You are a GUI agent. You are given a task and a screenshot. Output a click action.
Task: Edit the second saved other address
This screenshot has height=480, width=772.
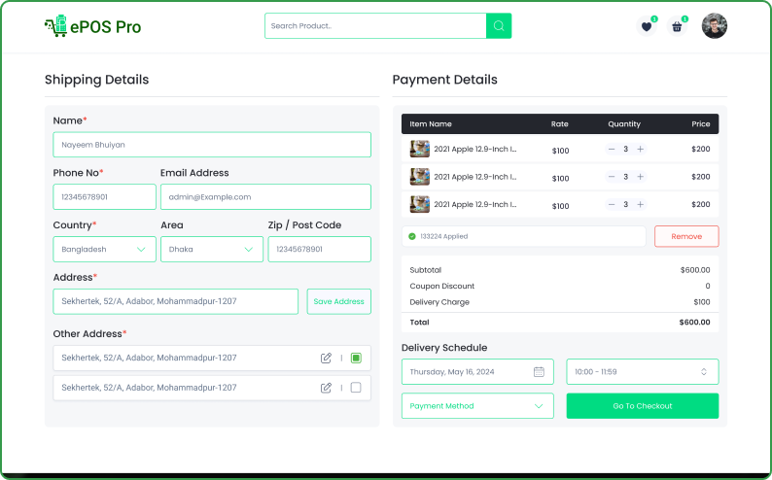tap(326, 388)
